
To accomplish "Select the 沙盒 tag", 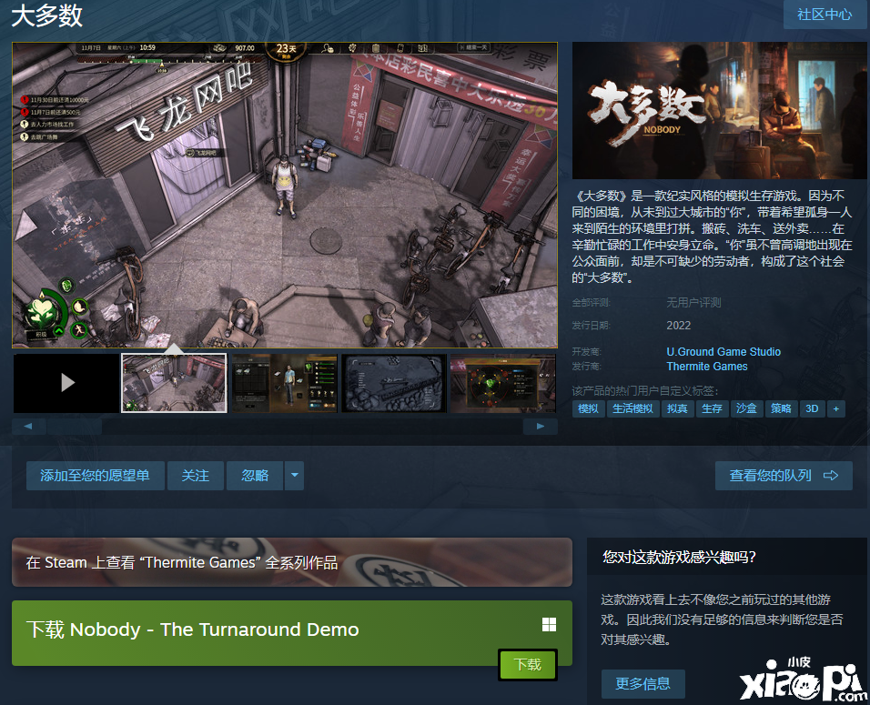I will point(746,408).
